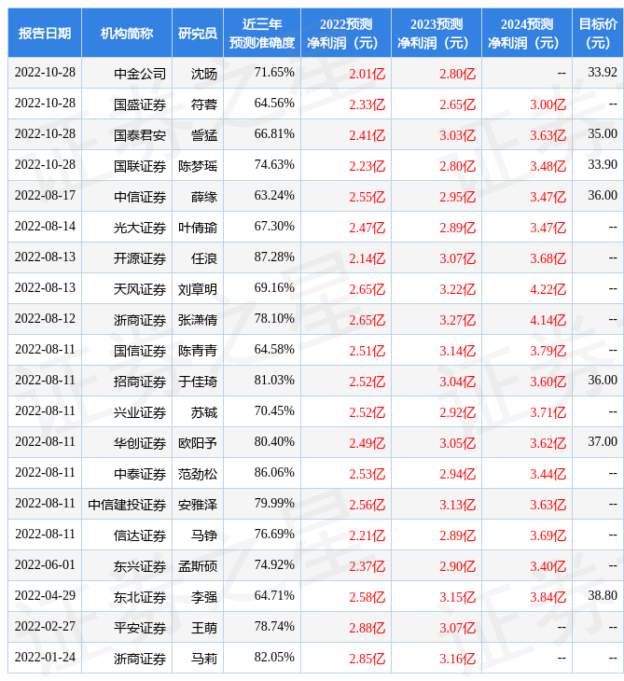Image resolution: width=624 pixels, height=681 pixels.
Task: Select the 2022预测净利润 column header
Action: [x=346, y=33]
